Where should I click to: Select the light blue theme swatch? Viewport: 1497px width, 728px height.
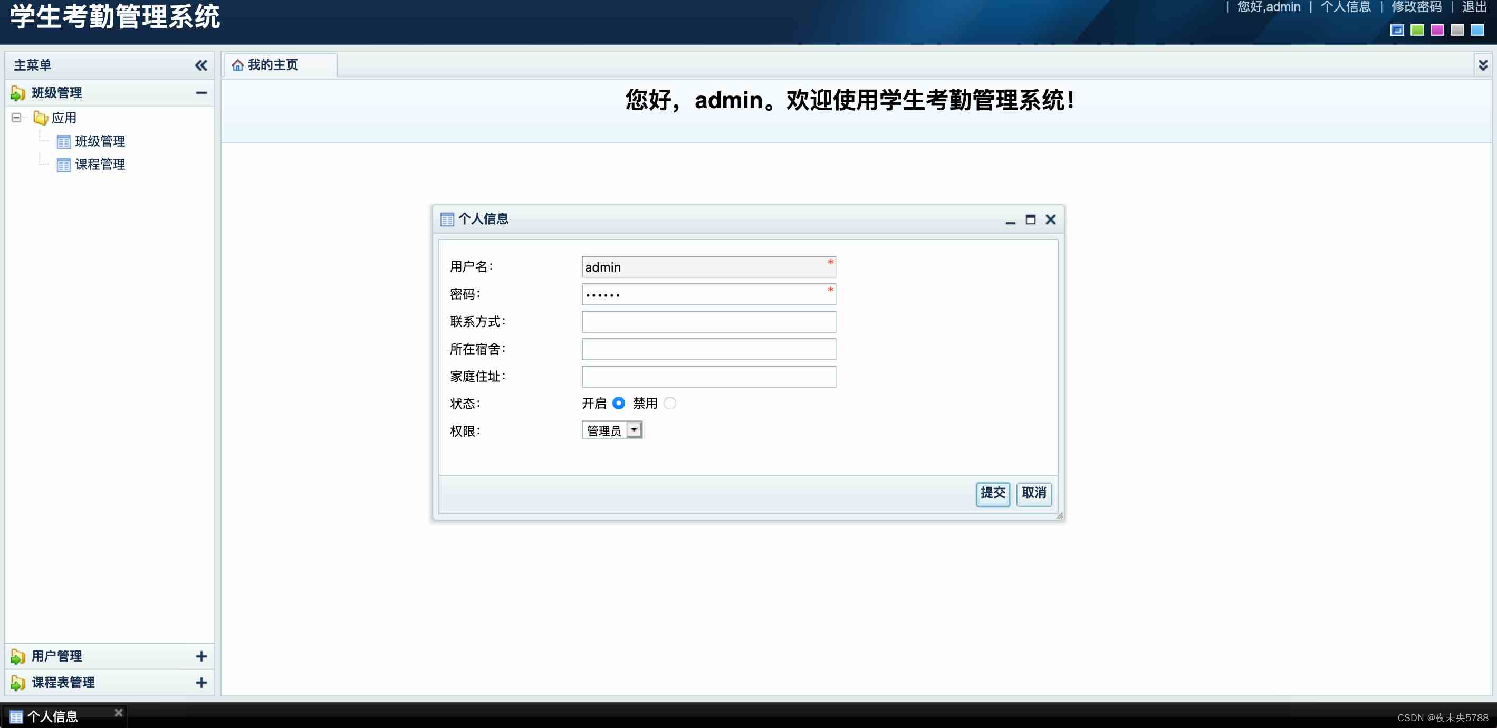(1477, 30)
